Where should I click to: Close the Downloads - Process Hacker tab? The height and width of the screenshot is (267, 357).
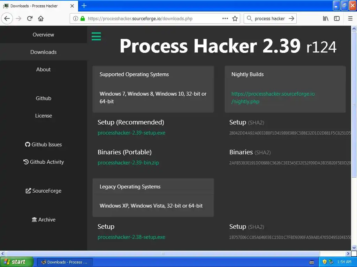pyautogui.click(x=72, y=6)
